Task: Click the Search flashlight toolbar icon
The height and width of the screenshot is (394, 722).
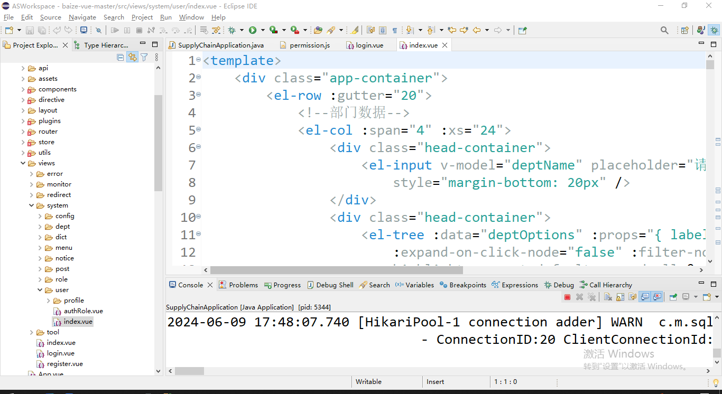Action: pyautogui.click(x=331, y=30)
